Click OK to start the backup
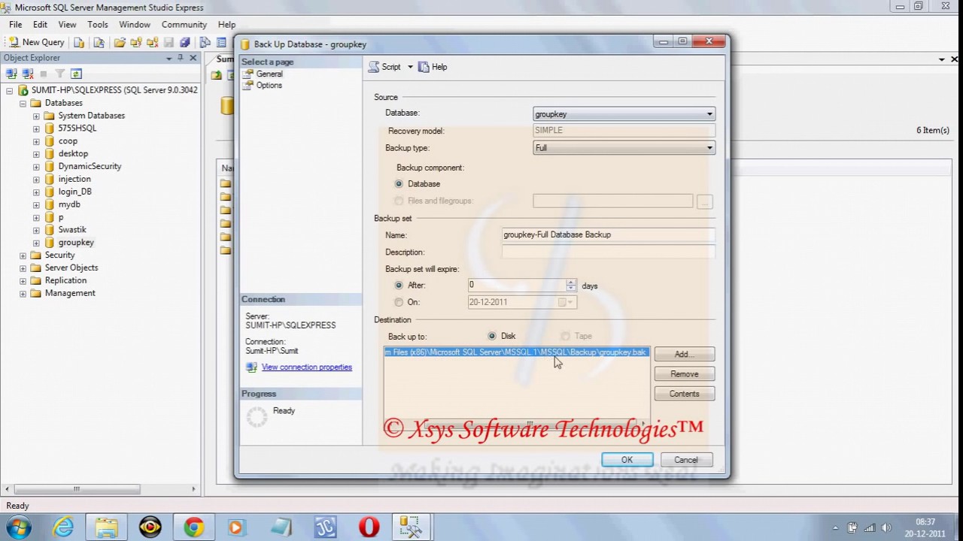Screen dimensions: 963x541 click(627, 460)
